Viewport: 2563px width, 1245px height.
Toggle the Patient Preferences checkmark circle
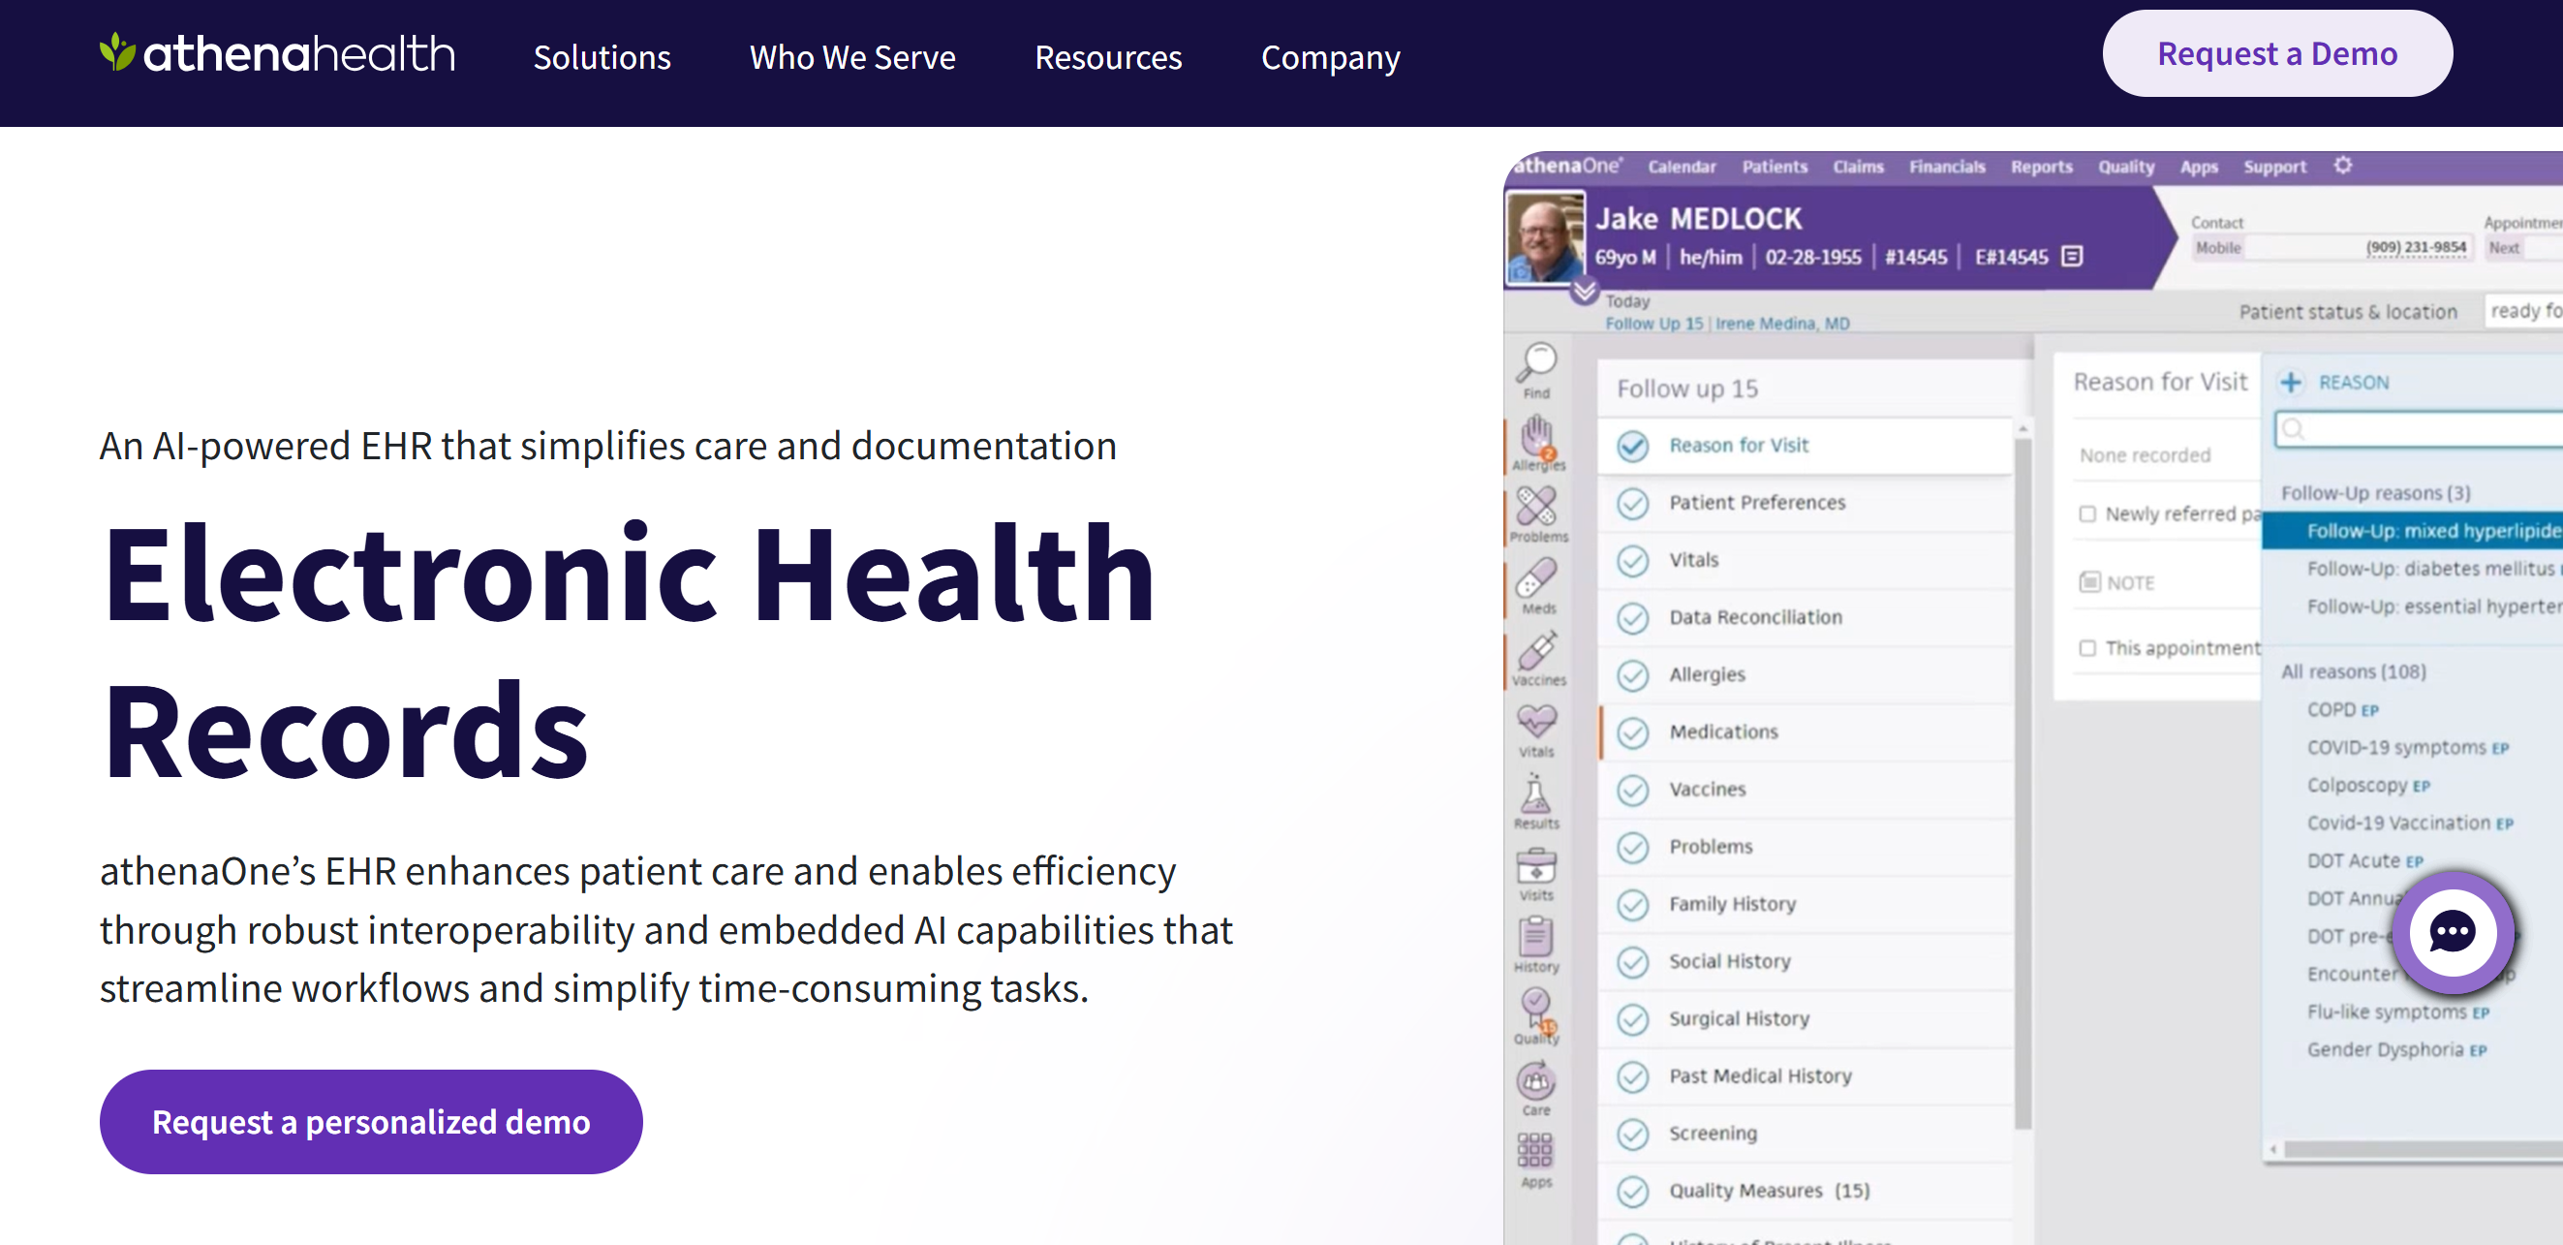[1632, 503]
